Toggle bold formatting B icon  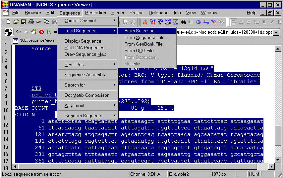click(x=264, y=22)
